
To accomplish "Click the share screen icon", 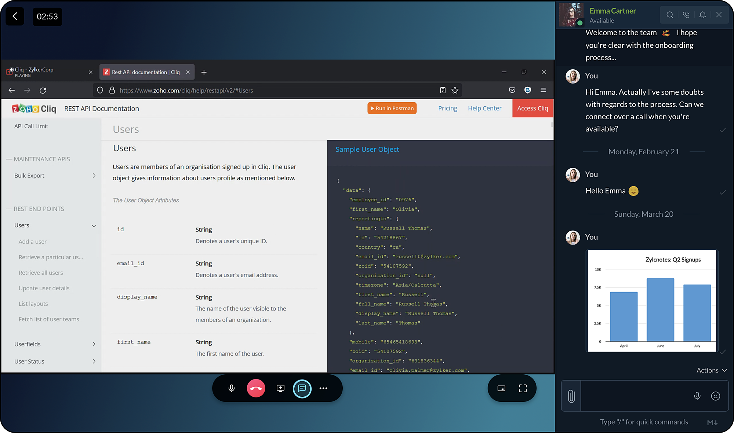I will pyautogui.click(x=280, y=388).
